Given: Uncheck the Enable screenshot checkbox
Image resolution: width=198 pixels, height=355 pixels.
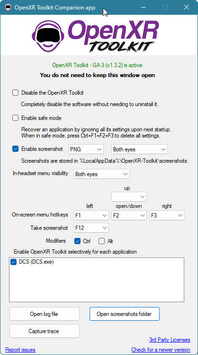Looking at the screenshot, I should (x=15, y=149).
